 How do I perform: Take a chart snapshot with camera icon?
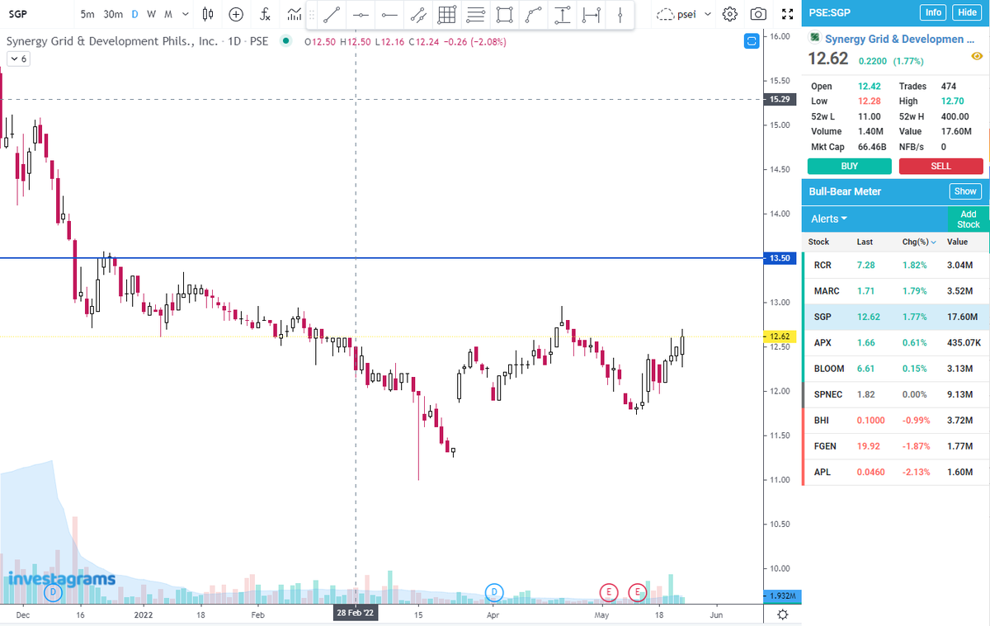pos(758,14)
